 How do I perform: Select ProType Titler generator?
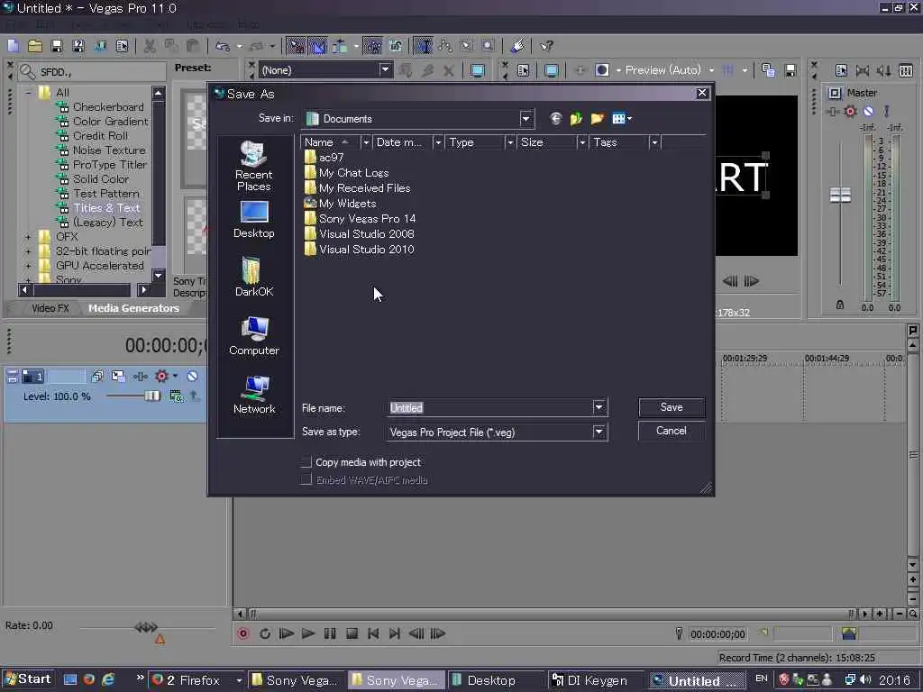[109, 165]
